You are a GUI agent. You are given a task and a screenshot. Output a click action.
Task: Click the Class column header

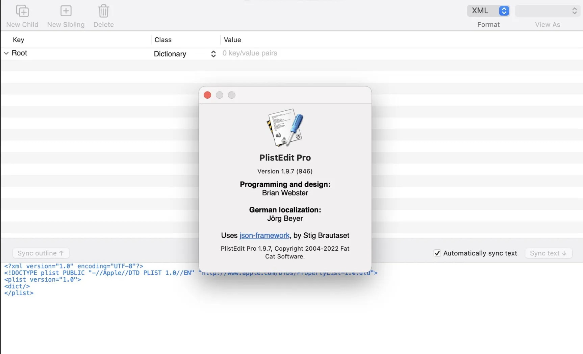163,40
